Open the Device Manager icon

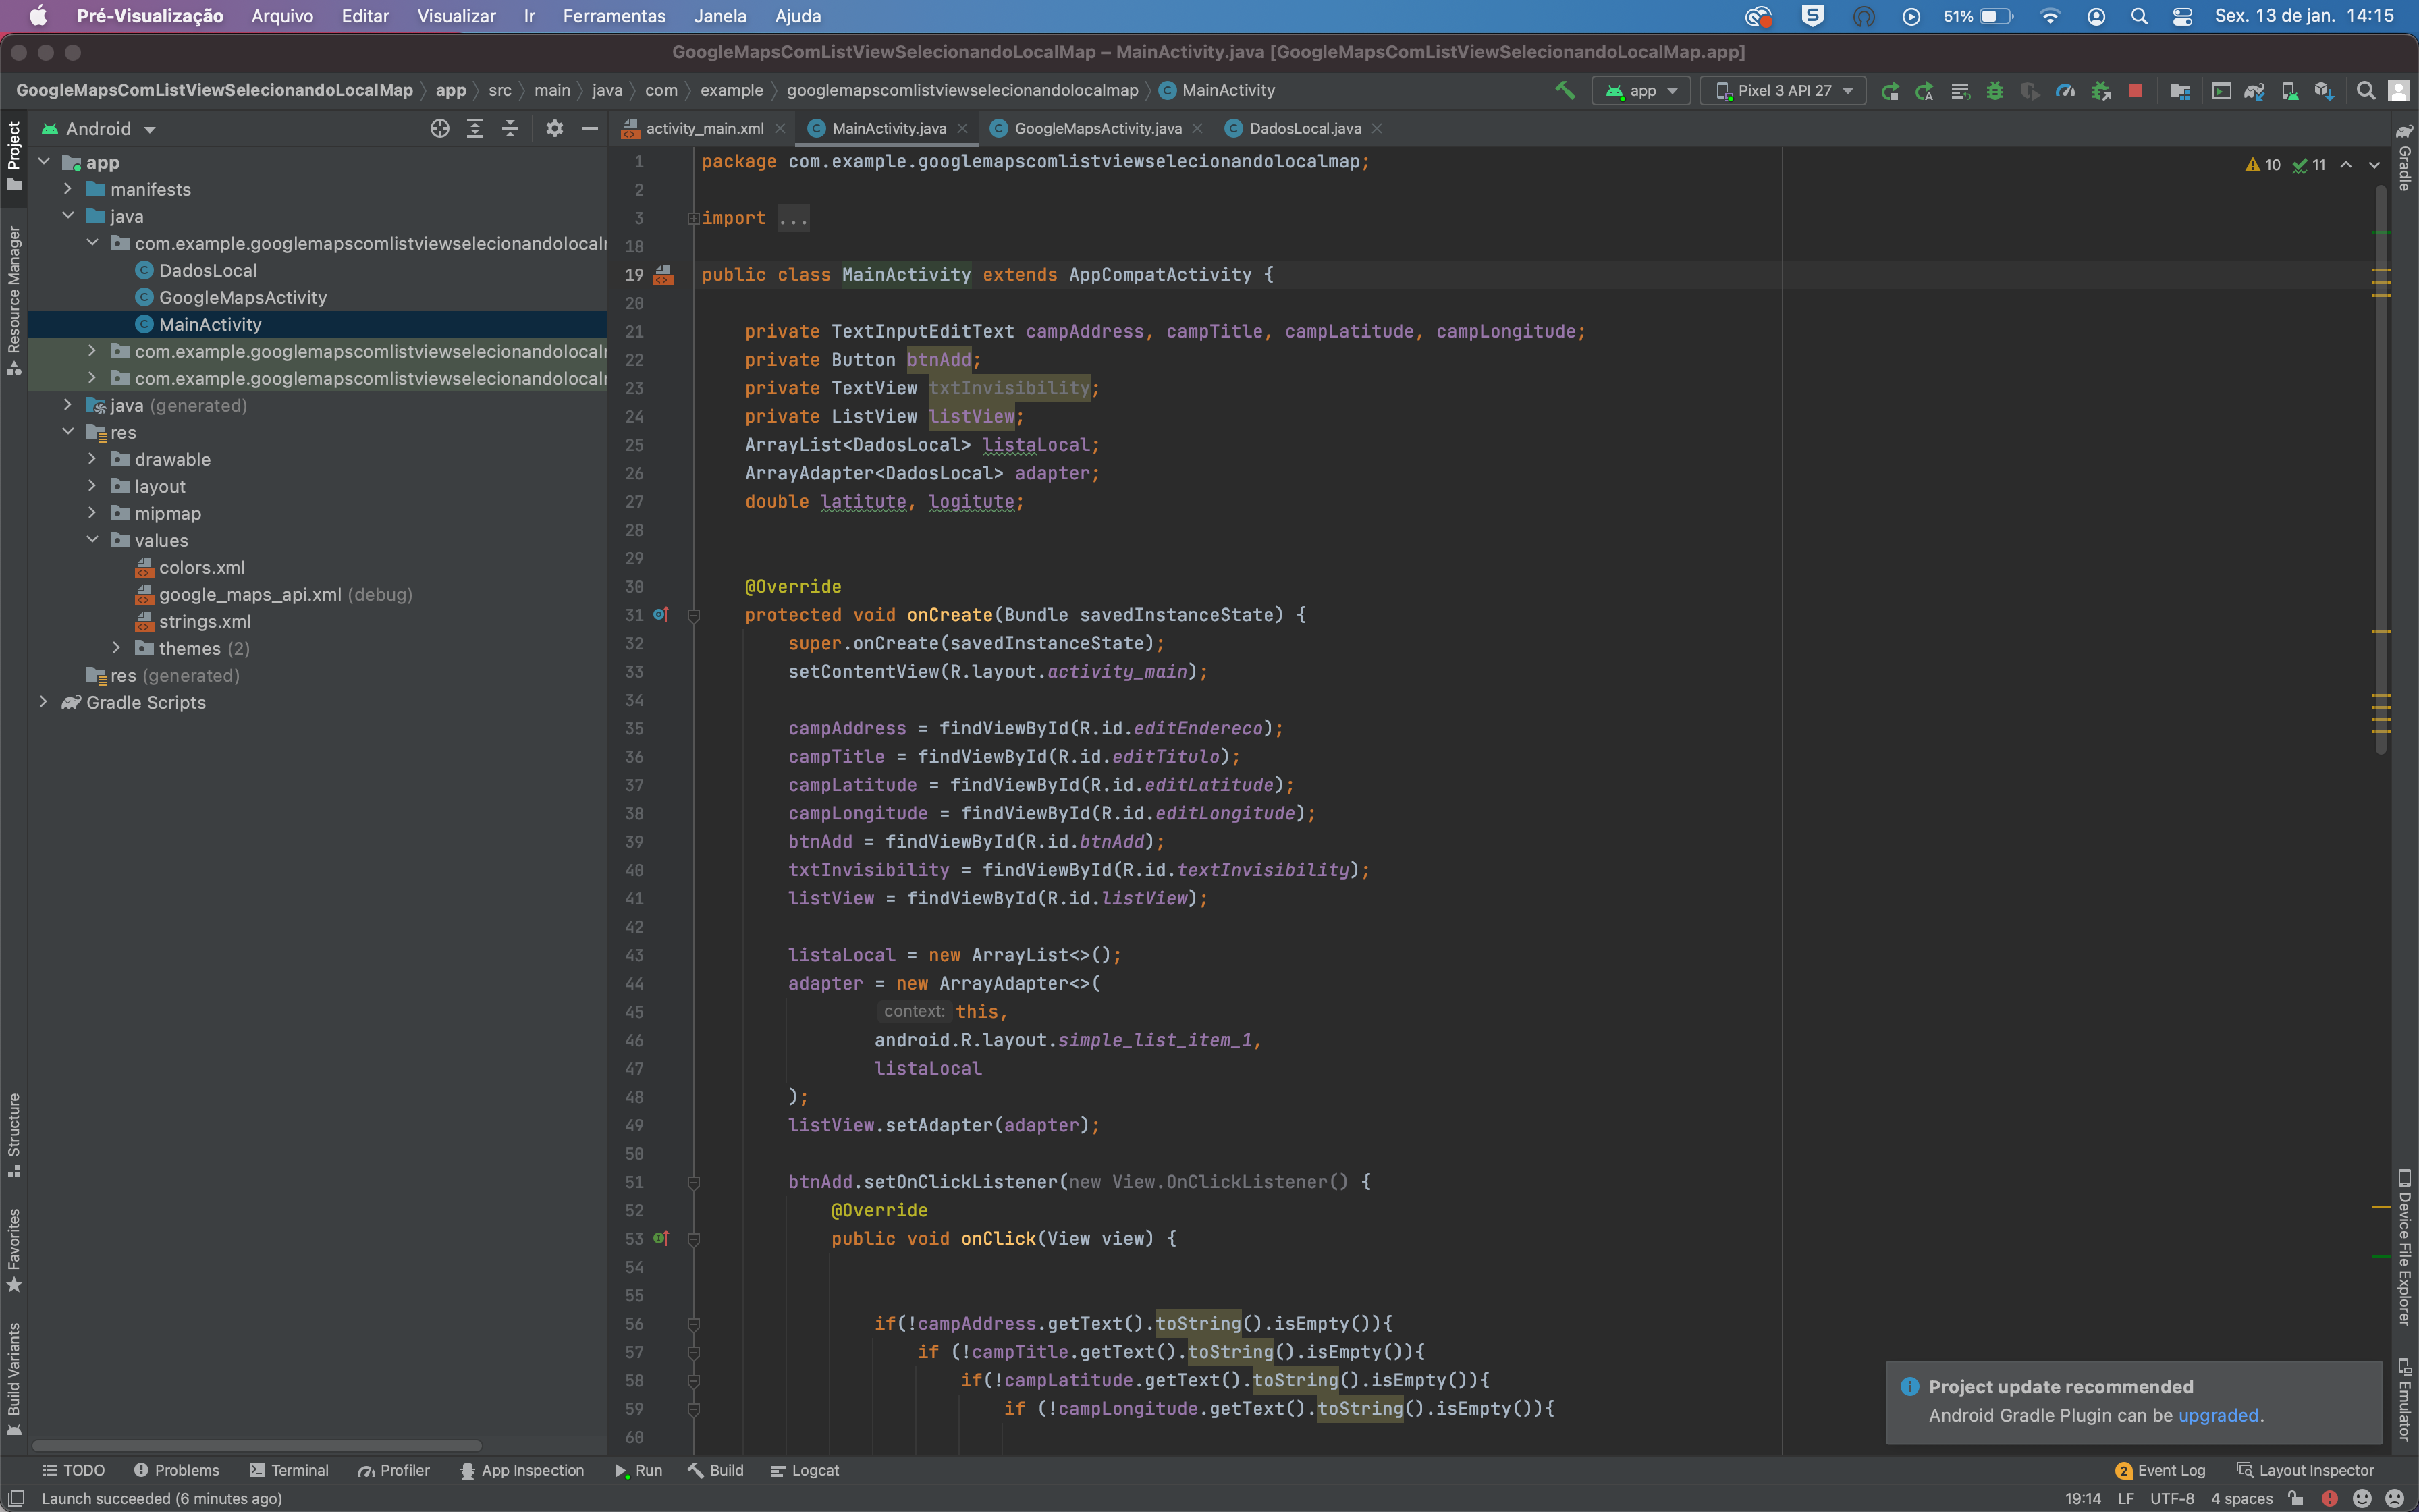pos(2291,90)
